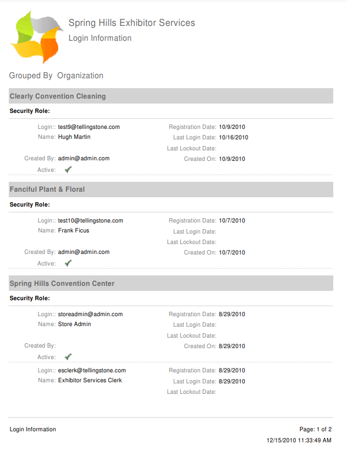Click the 10/16/2010 last login date
347x450 pixels.
[x=233, y=138]
